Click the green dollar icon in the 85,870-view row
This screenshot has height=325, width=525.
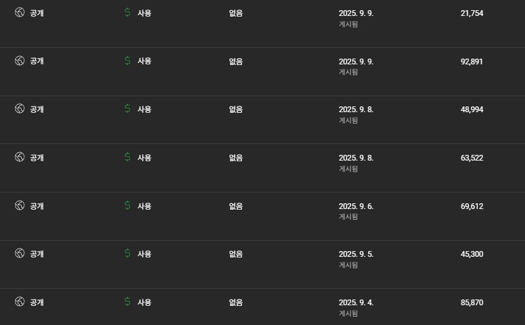pos(127,302)
